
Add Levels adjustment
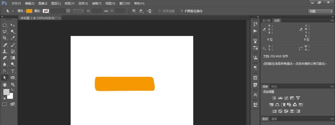[x=280, y=98]
